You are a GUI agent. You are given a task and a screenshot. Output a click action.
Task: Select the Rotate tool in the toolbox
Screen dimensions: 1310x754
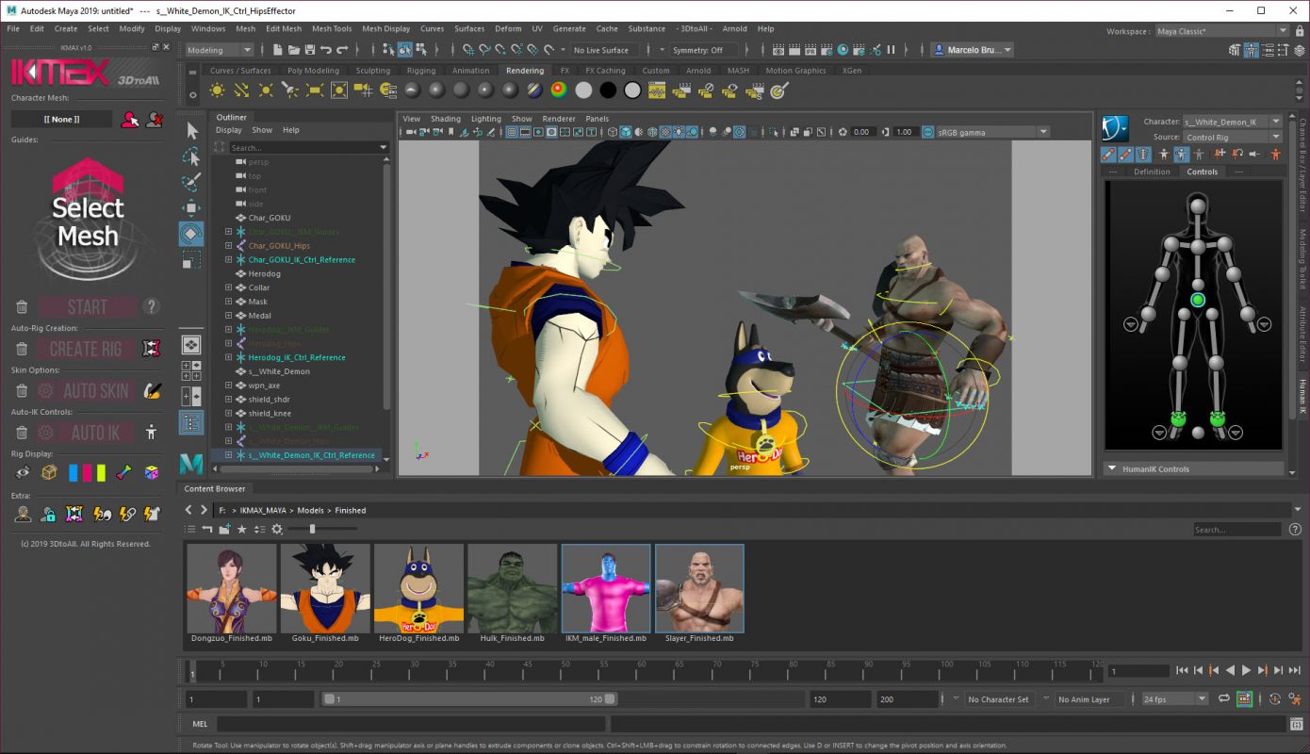191,233
